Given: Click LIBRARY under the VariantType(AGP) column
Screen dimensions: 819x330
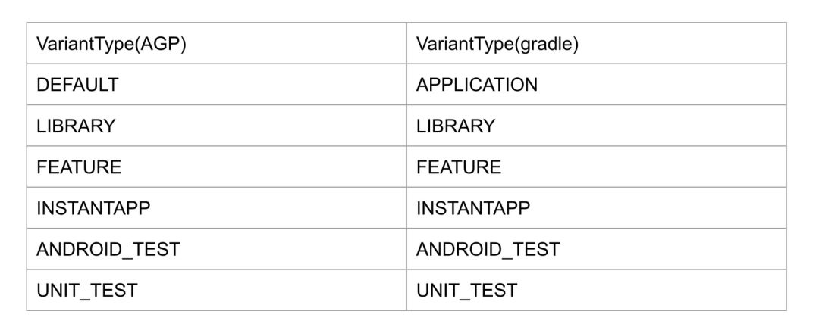Looking at the screenshot, I should click(x=76, y=126).
